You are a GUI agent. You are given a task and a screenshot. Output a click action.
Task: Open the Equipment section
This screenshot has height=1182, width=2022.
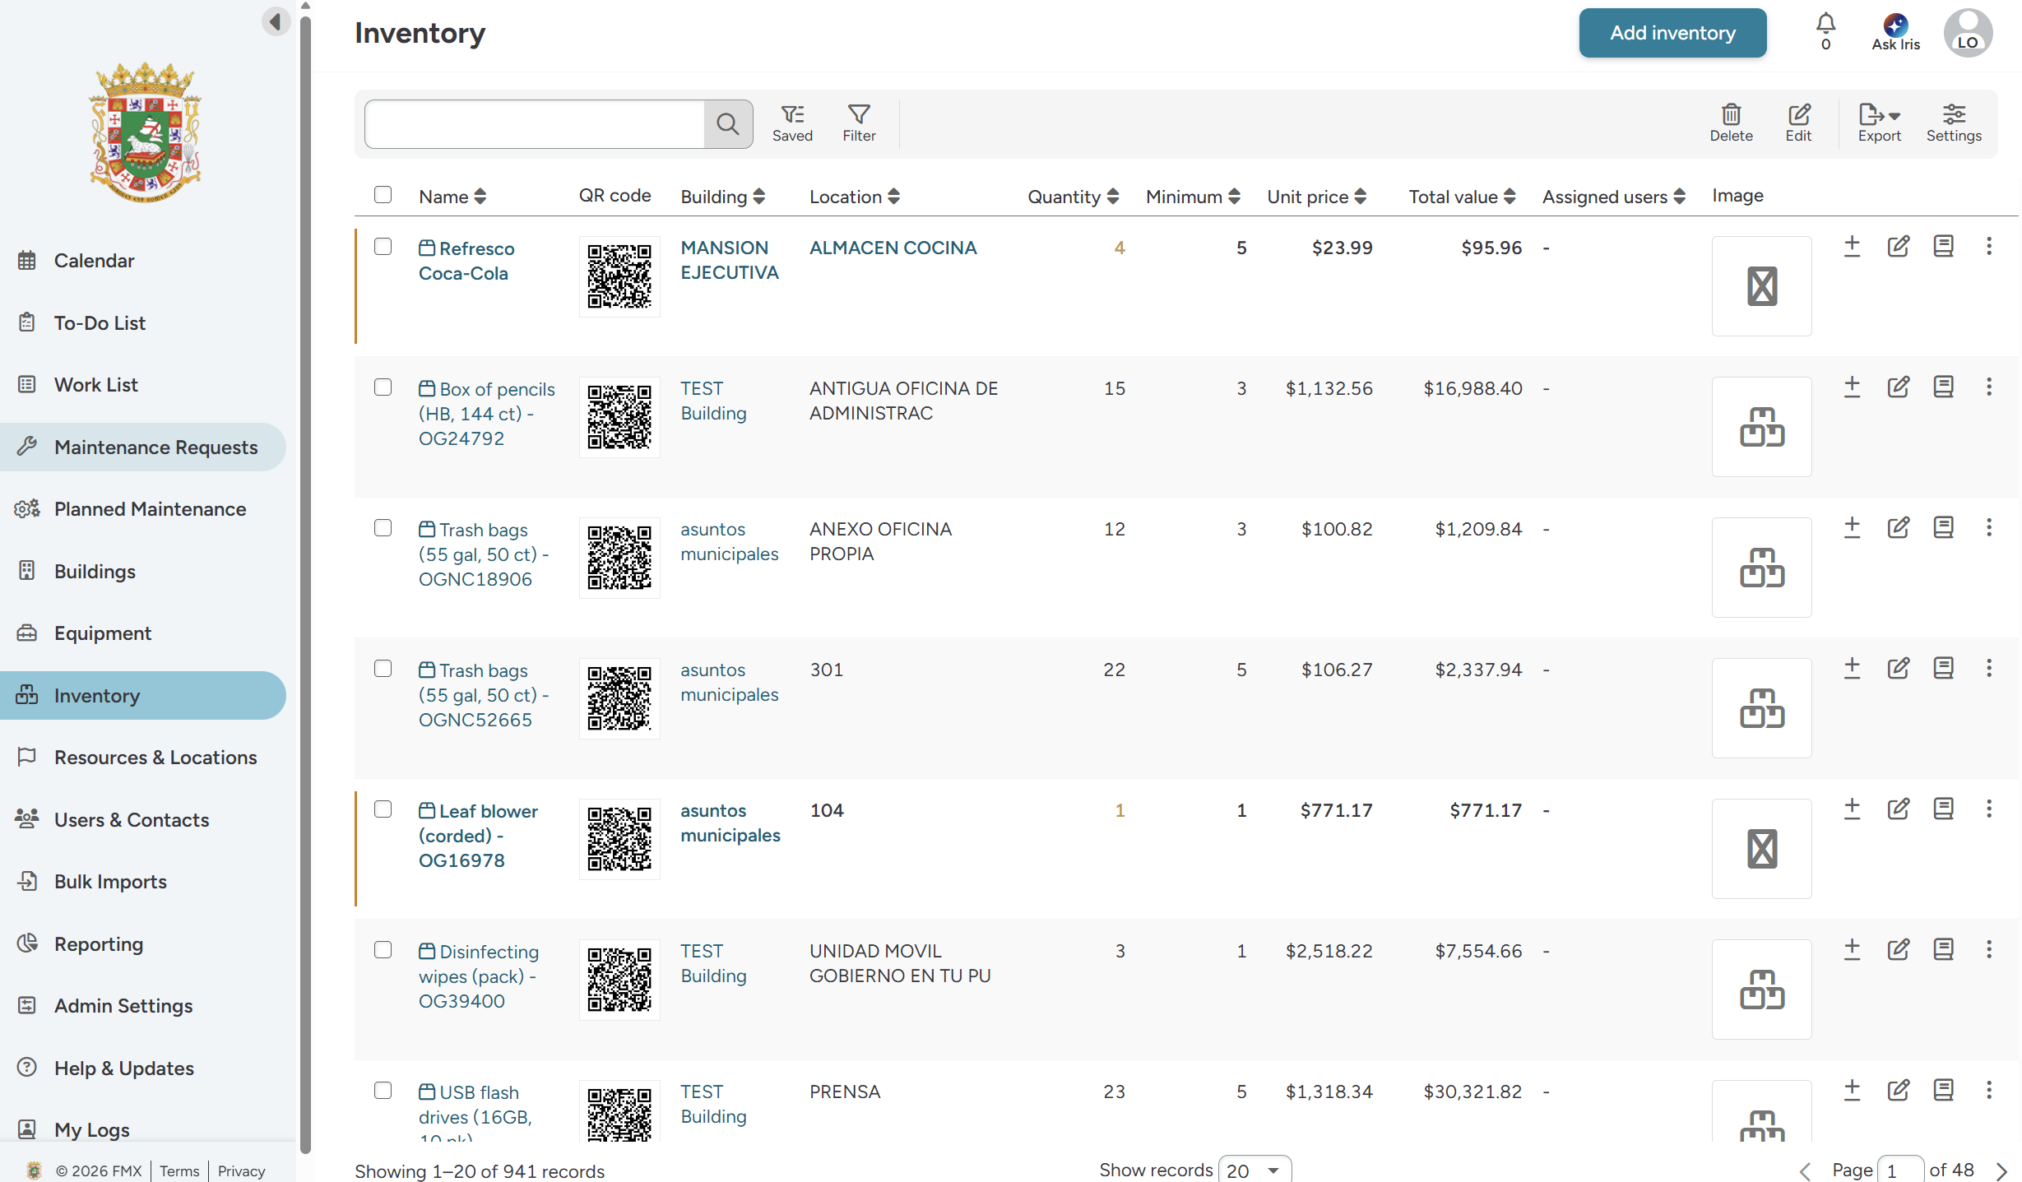[102, 633]
